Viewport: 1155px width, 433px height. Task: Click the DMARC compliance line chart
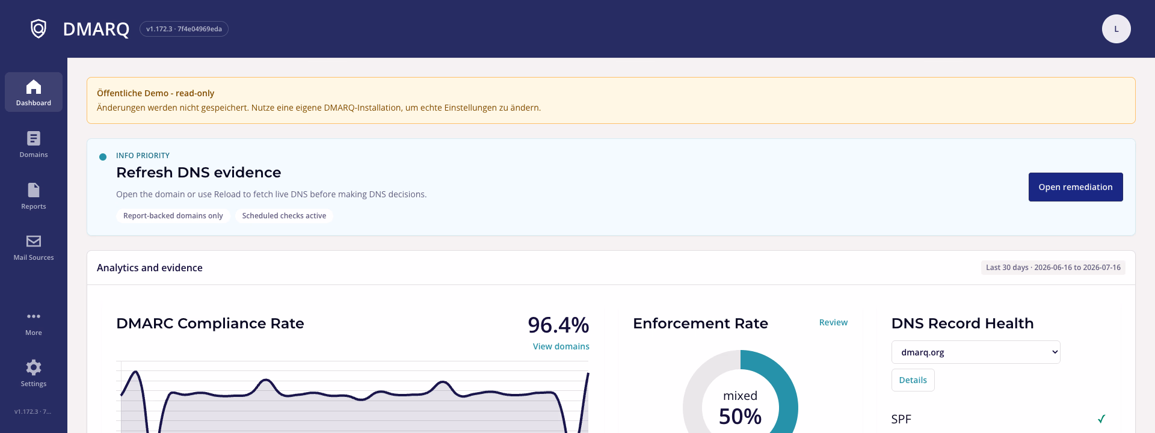tap(353, 397)
